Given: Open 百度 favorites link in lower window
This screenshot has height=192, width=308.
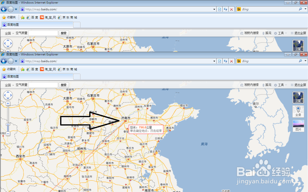Looking at the screenshot, I should (32, 69).
